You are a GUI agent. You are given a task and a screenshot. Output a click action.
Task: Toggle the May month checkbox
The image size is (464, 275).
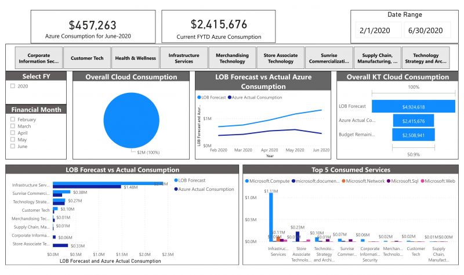click(x=12, y=139)
